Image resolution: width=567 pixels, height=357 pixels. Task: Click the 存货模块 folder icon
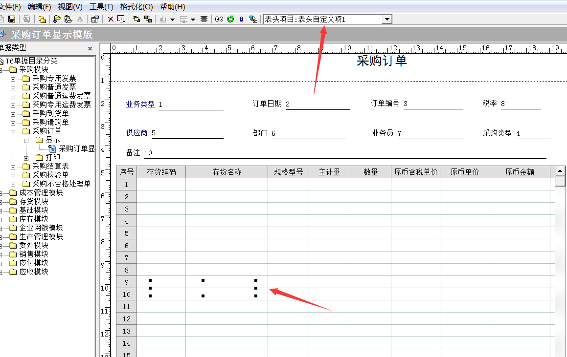coord(13,201)
